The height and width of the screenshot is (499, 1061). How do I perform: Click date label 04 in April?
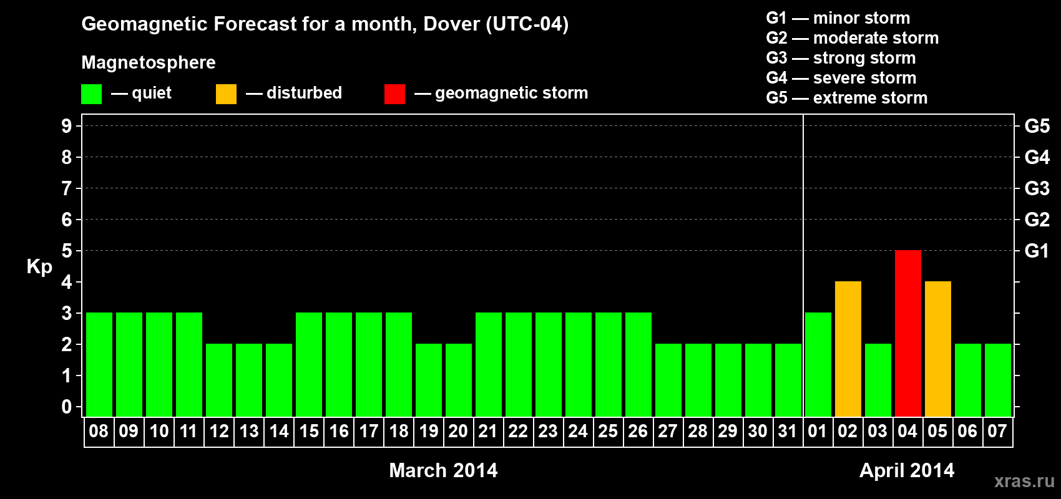[x=907, y=432]
